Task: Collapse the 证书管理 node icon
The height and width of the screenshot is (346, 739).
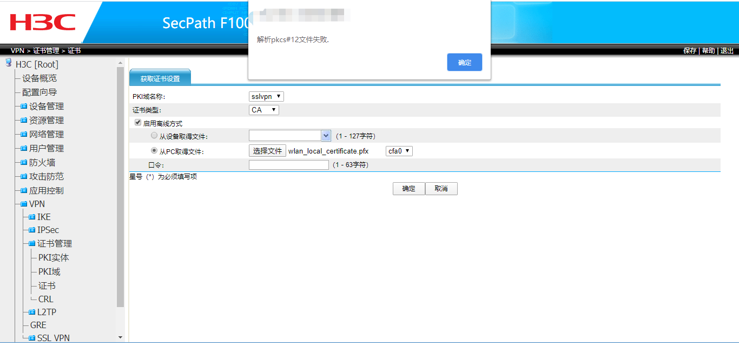Action: pos(32,244)
